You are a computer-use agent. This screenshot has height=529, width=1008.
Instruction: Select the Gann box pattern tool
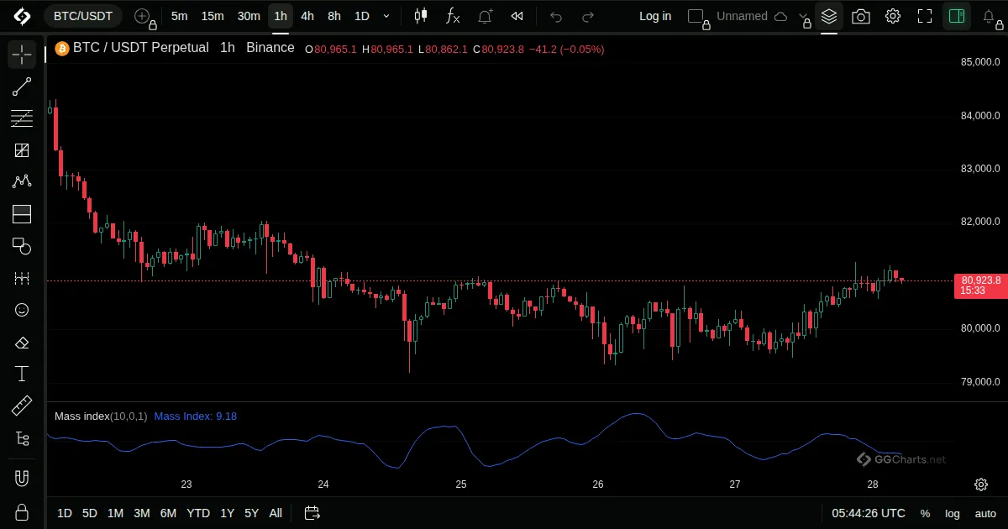point(22,150)
